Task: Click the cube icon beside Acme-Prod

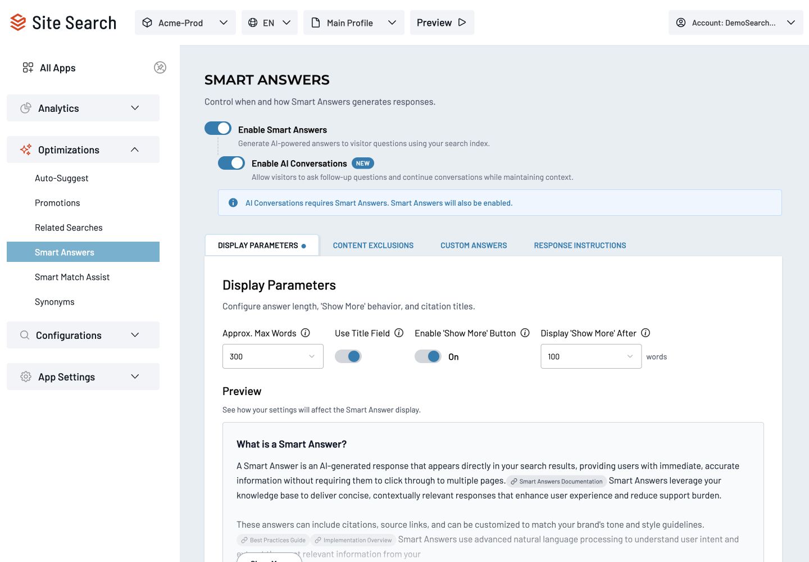Action: pos(147,22)
